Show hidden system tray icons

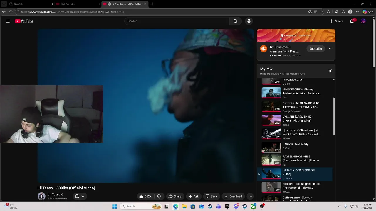point(339,206)
